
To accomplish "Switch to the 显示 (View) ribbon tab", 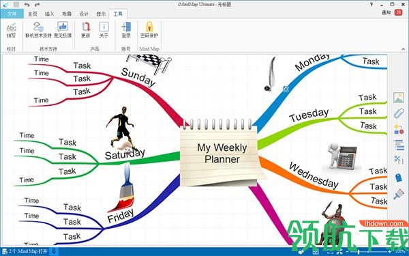I will click(101, 14).
